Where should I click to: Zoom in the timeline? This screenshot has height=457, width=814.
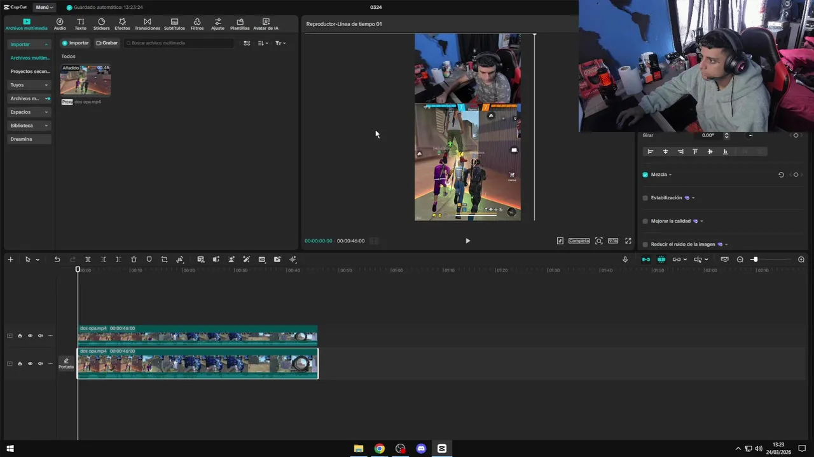(x=801, y=260)
